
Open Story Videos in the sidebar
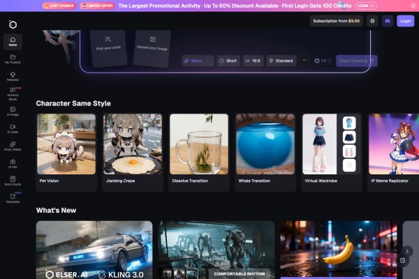coord(13,146)
